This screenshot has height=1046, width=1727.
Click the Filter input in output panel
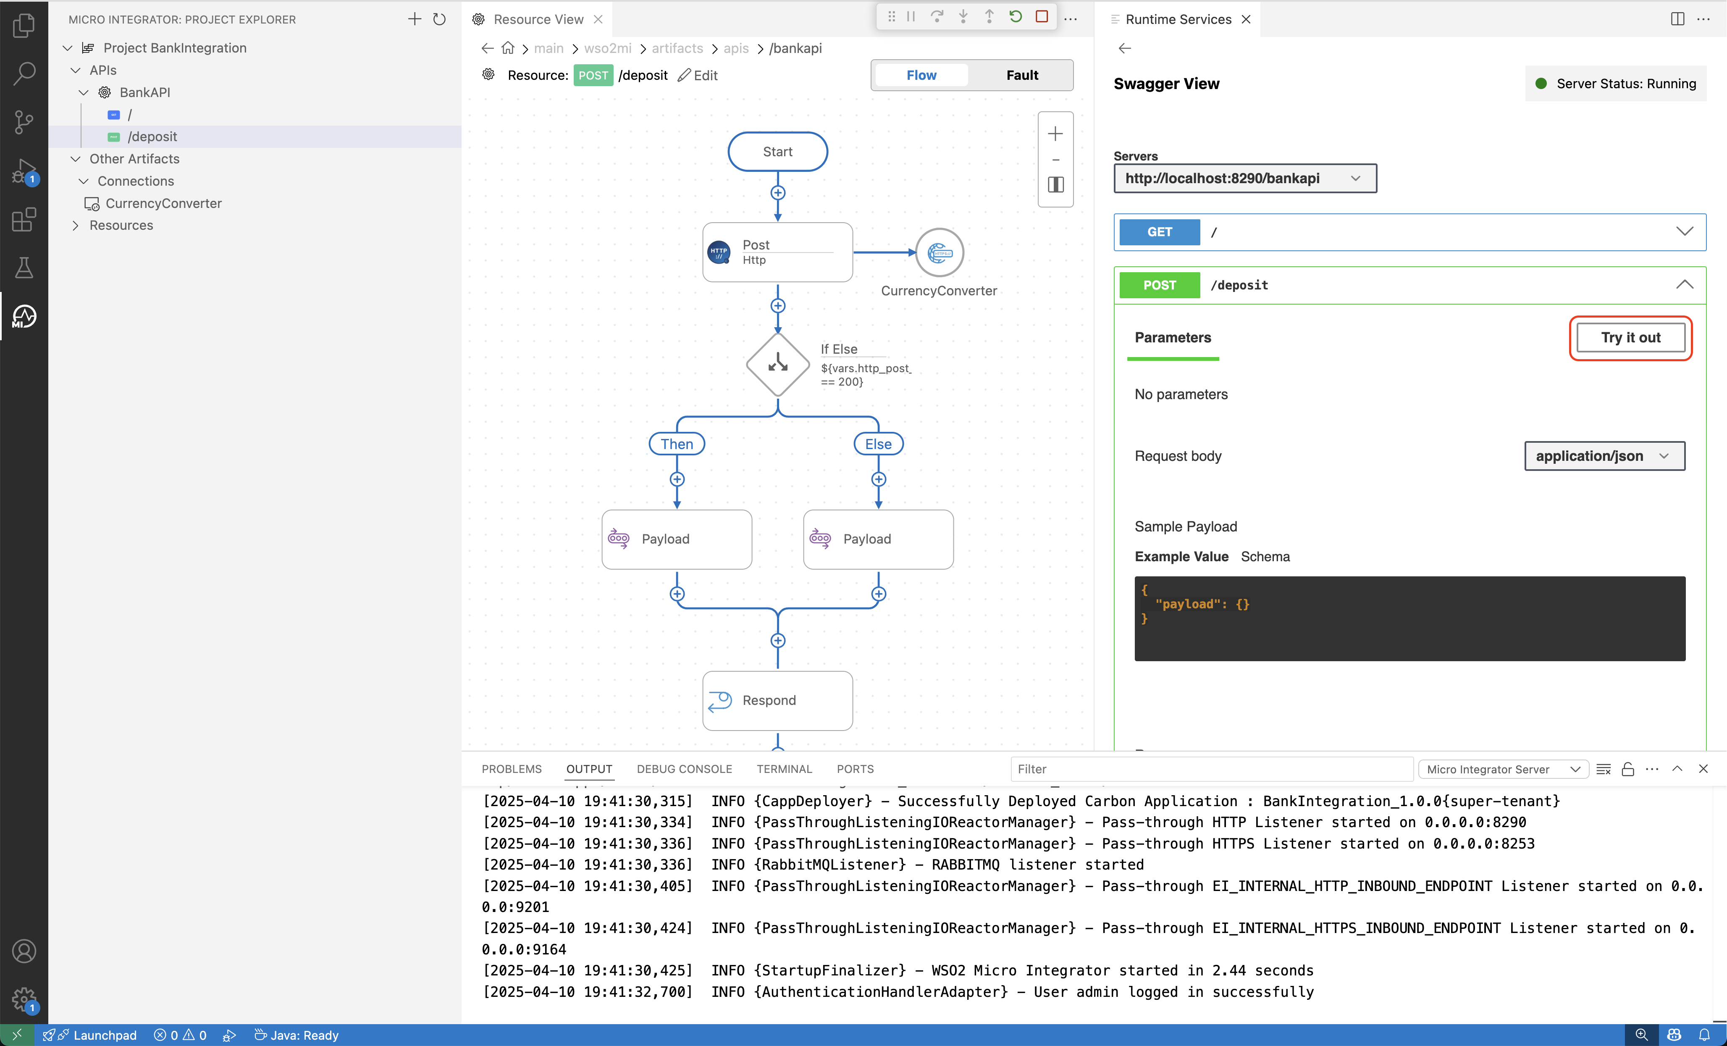[1211, 769]
